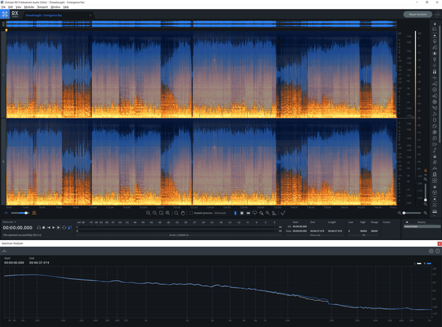Click the Play button
The width and height of the screenshot is (442, 327).
point(54,228)
